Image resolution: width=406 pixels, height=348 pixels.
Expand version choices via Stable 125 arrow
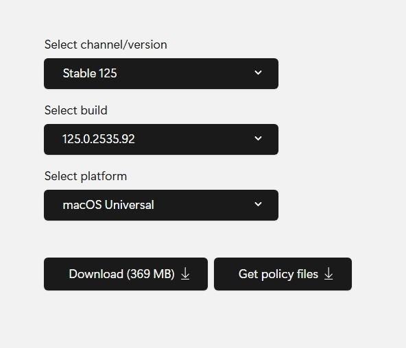(258, 73)
